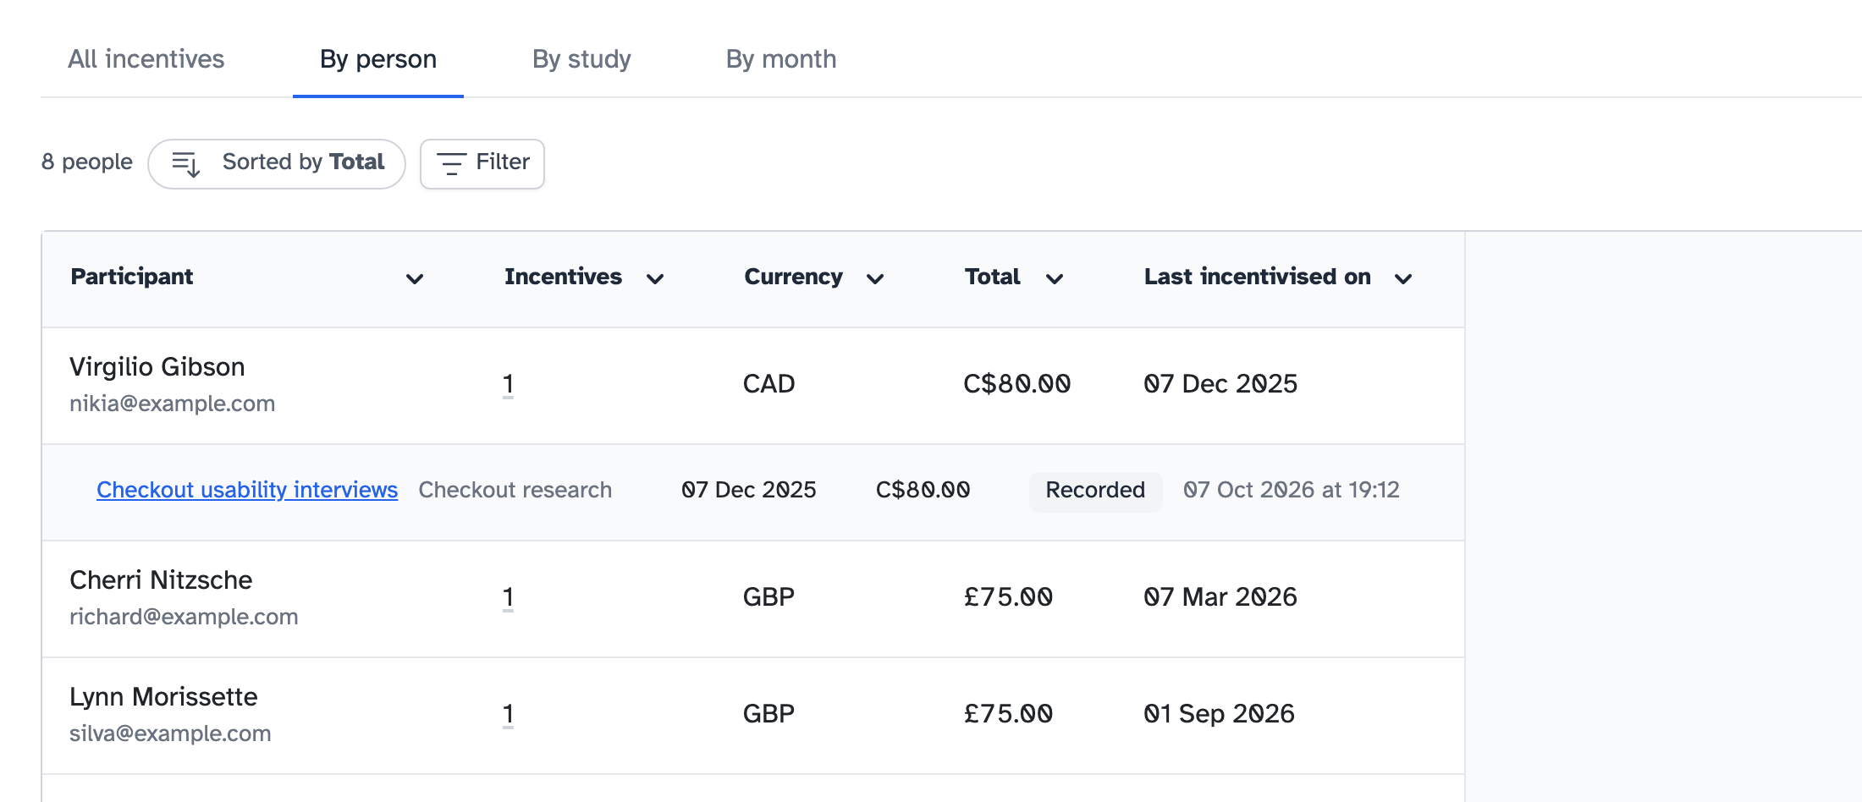Click the CAD currency cell
The width and height of the screenshot is (1862, 802).
point(768,384)
